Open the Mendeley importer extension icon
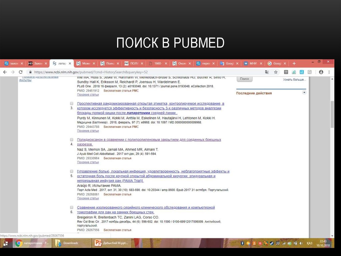341x256 pixels. coord(294,72)
